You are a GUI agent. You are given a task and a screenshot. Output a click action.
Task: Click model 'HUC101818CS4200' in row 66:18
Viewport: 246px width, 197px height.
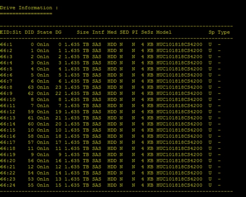pyautogui.click(x=179, y=148)
